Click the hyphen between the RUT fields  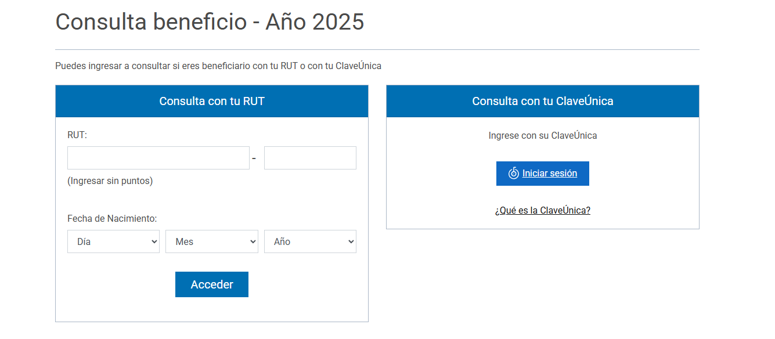coord(254,158)
